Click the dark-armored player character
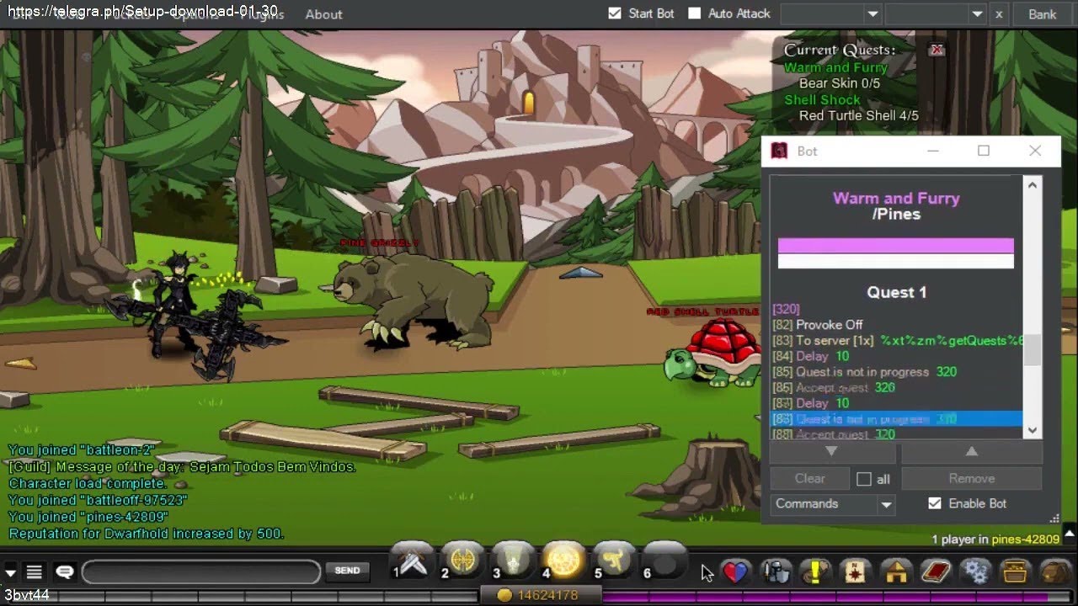The height and width of the screenshot is (606, 1078). point(177,307)
